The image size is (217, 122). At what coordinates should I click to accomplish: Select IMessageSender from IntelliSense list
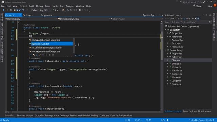click(x=51, y=44)
